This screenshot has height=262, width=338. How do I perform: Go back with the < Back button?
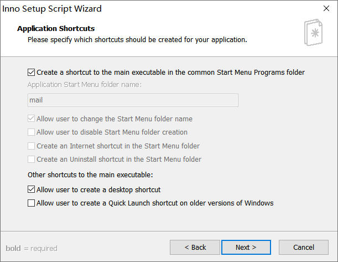coord(195,248)
